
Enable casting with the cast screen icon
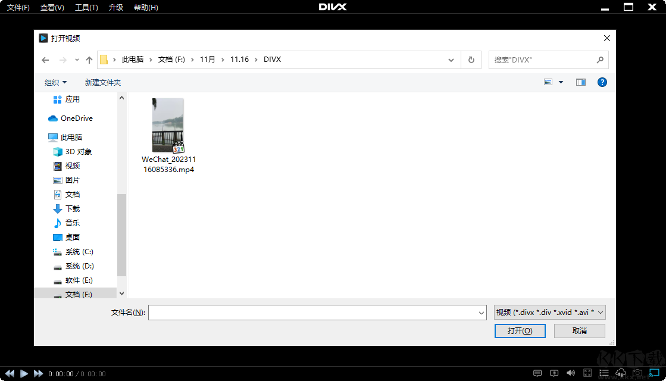coord(654,373)
